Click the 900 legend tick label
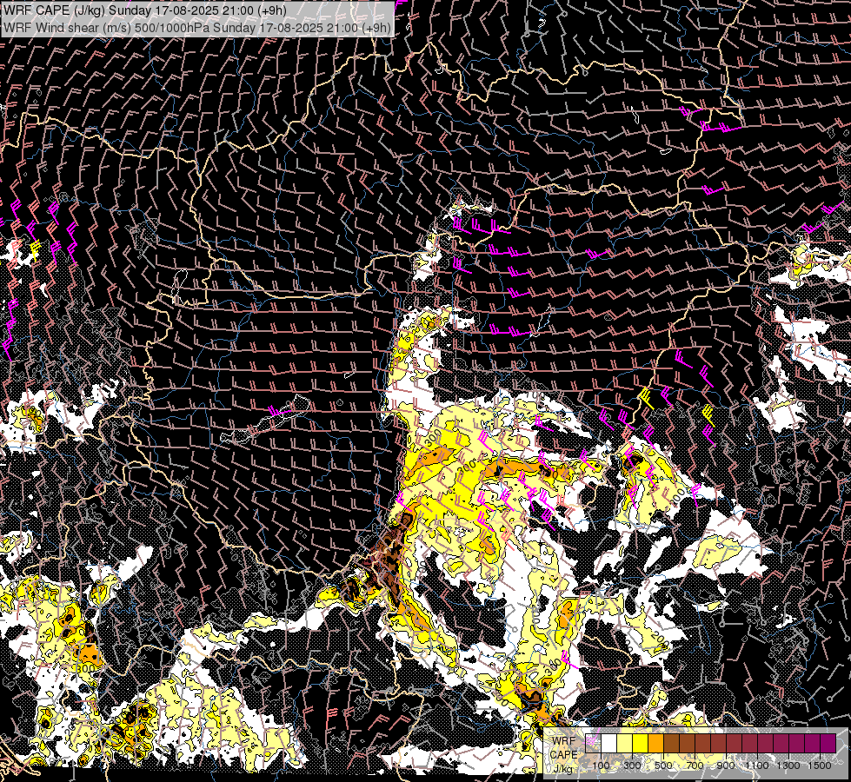 coord(726,765)
